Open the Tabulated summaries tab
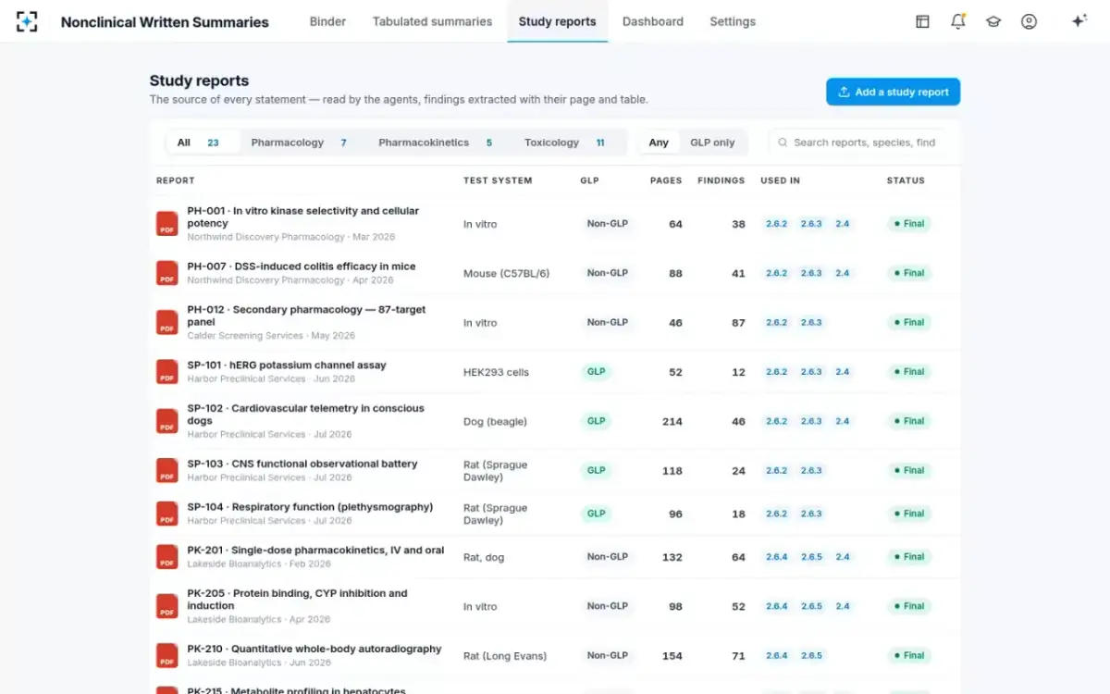The width and height of the screenshot is (1110, 694). (433, 21)
